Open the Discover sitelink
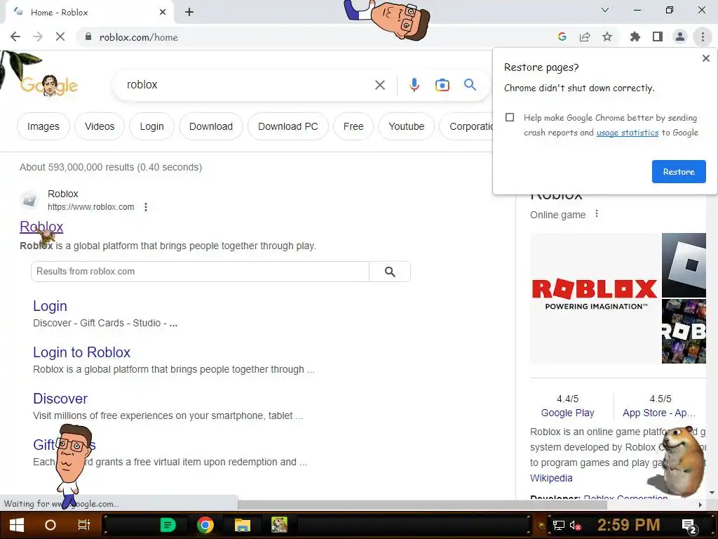This screenshot has width=718, height=539. point(60,399)
